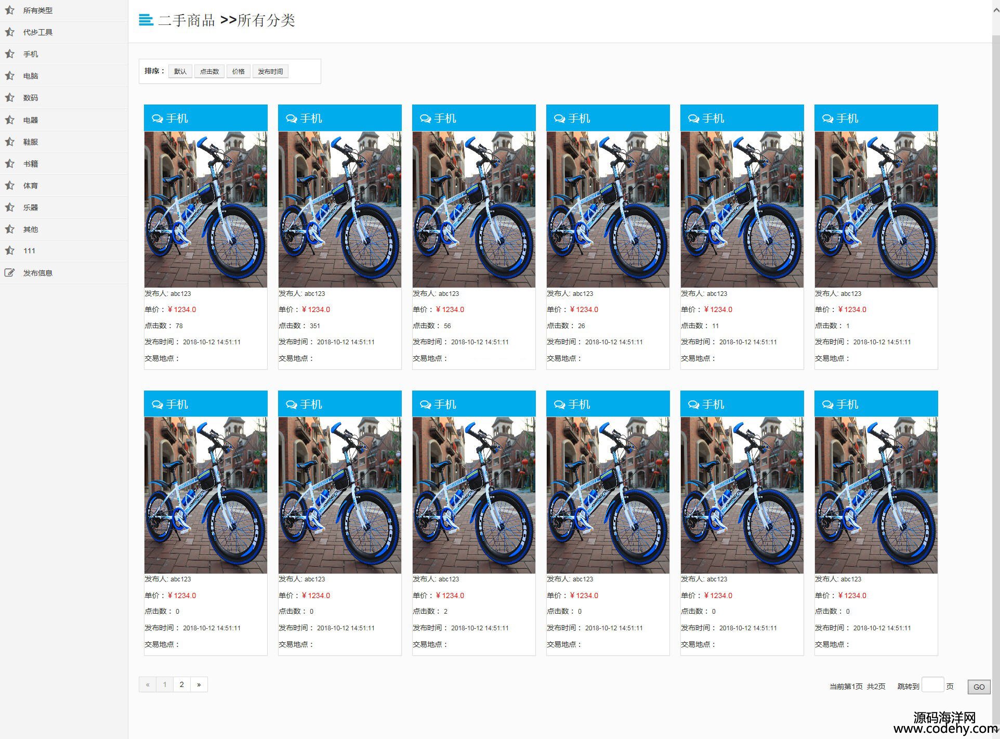
Task: Click the star icon next to 电脑
Action: click(9, 75)
